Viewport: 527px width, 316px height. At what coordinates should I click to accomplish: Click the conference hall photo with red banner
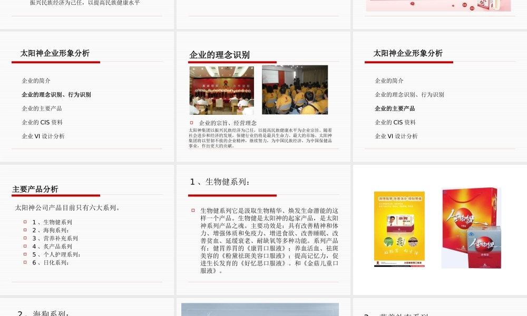(x=222, y=91)
